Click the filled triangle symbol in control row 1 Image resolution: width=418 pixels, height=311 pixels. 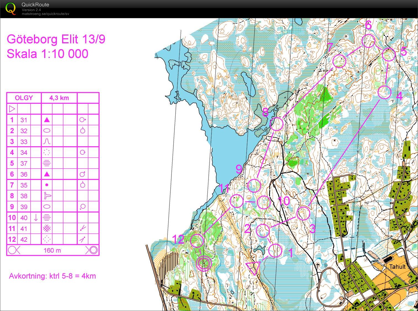(47, 119)
